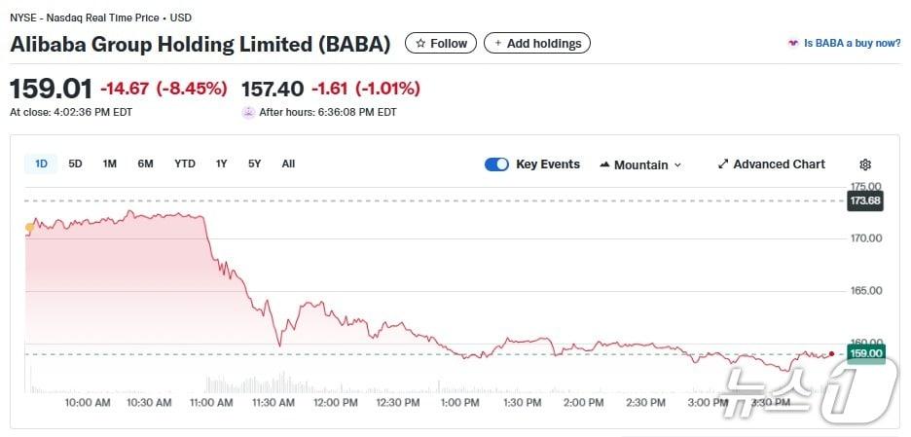The height and width of the screenshot is (437, 911).
Task: Click the green 159.00 current price tag
Action: click(865, 353)
